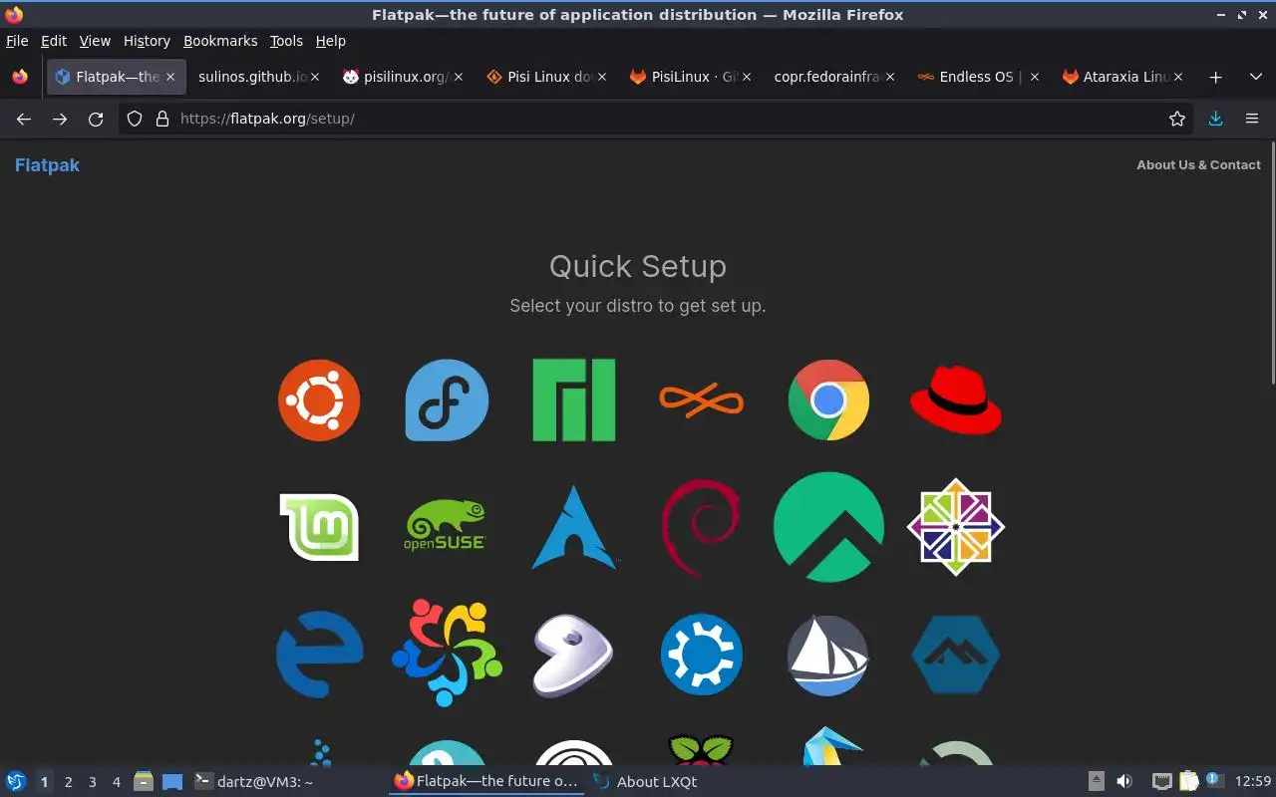Open a new tab
The image size is (1276, 797).
[1215, 77]
